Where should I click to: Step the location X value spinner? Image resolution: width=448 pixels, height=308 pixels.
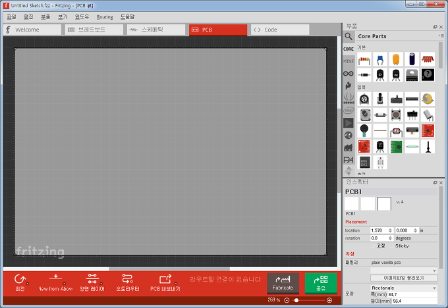(x=390, y=230)
